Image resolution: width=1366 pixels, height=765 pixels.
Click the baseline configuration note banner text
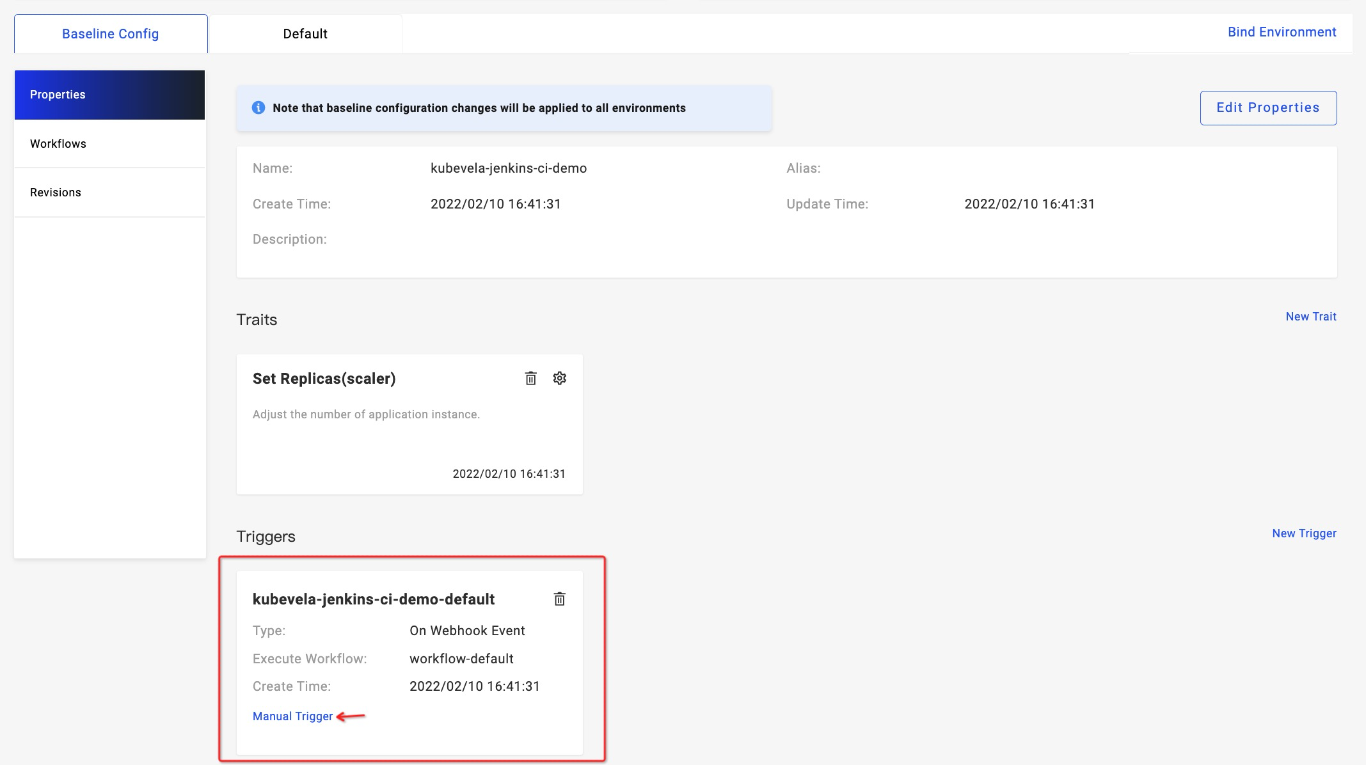pos(479,108)
